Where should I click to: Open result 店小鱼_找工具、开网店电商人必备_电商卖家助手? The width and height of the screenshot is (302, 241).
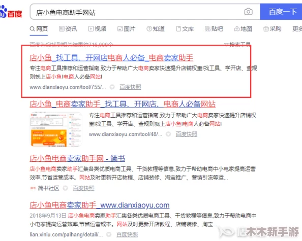click(x=111, y=58)
